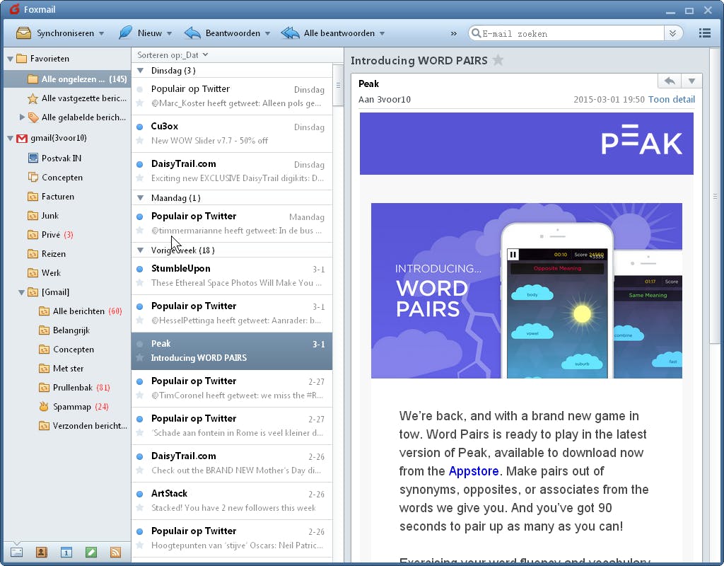Click the Nieuw feather icon

tap(125, 33)
